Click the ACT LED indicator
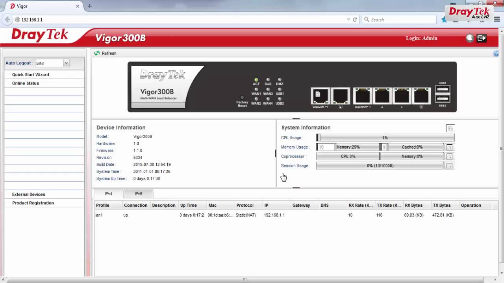This screenshot has height=283, width=504. click(x=256, y=80)
